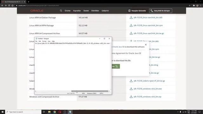Click download icon for linux-aarch64_bin.deb
Screen dimensions: 203x114
(x=131, y=17)
